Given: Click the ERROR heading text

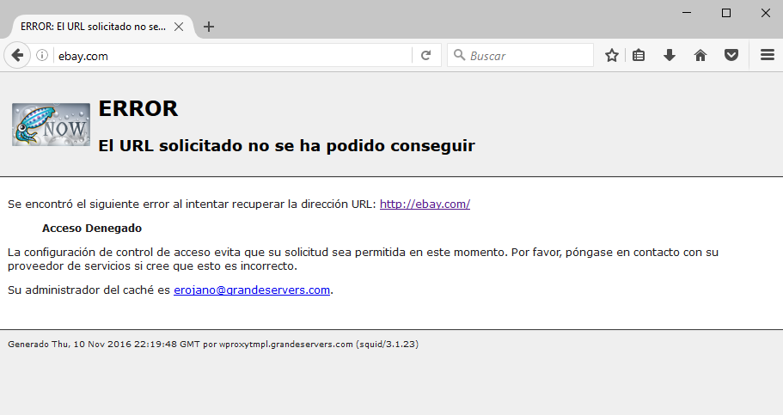Looking at the screenshot, I should (138, 108).
